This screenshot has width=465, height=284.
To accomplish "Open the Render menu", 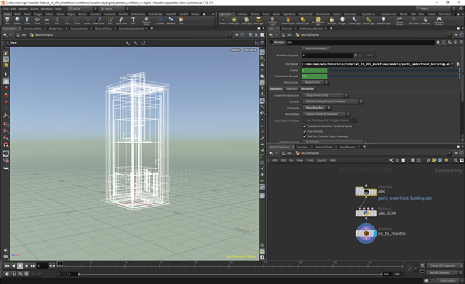I will [x=22, y=9].
